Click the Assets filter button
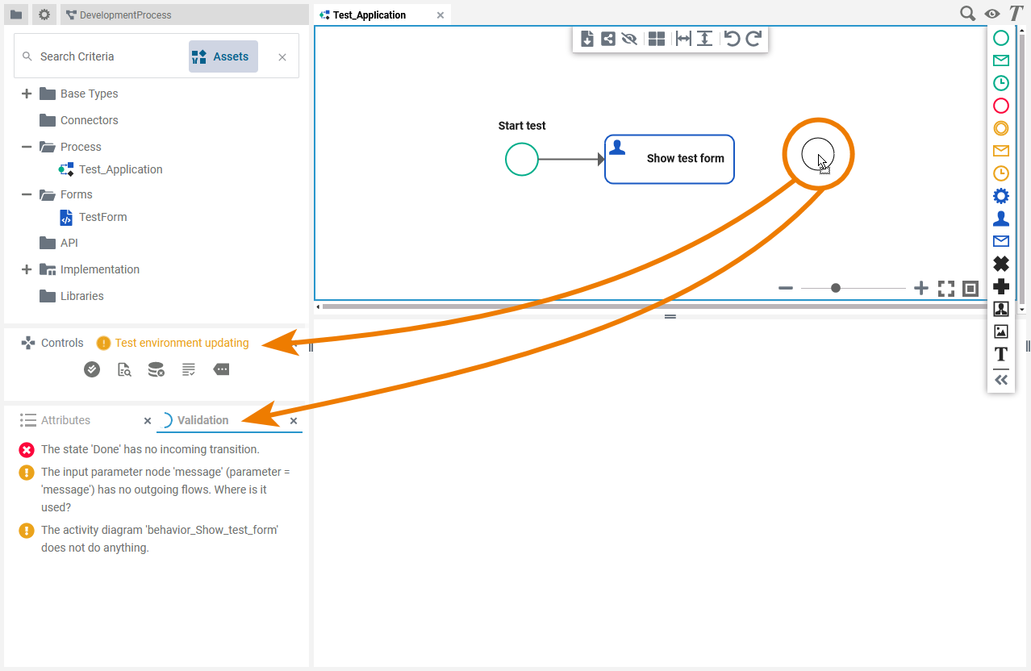Viewport: 1031px width, 671px height. coord(223,56)
